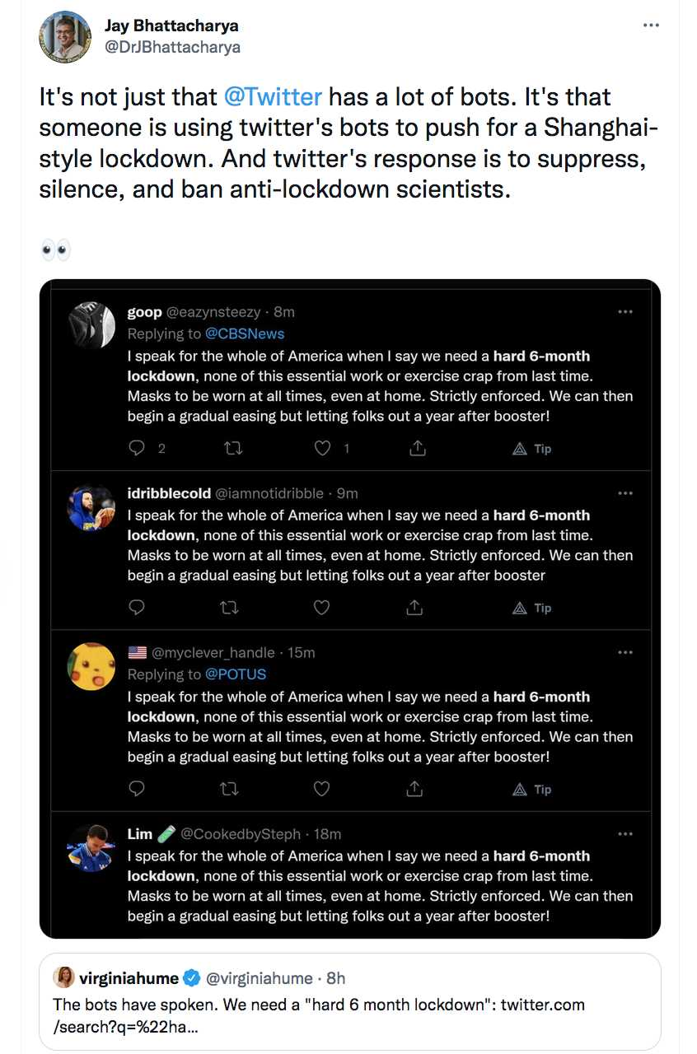
Task: Retweet idribblecold's lockdown tweet
Action: (232, 608)
